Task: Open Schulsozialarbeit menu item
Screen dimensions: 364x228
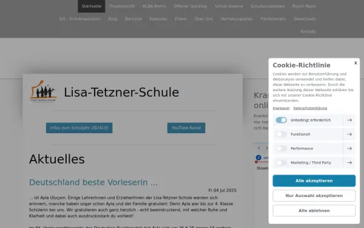Action: 268,6
